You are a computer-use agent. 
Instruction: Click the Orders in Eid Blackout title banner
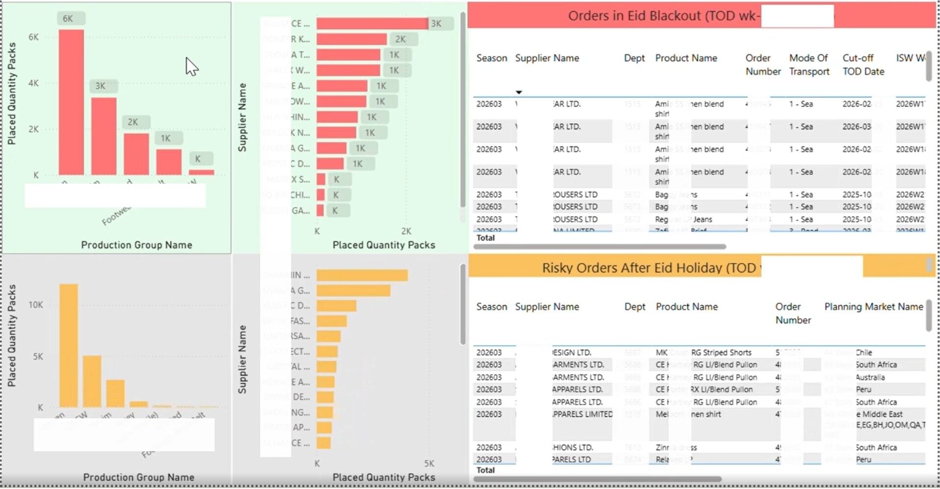662,16
